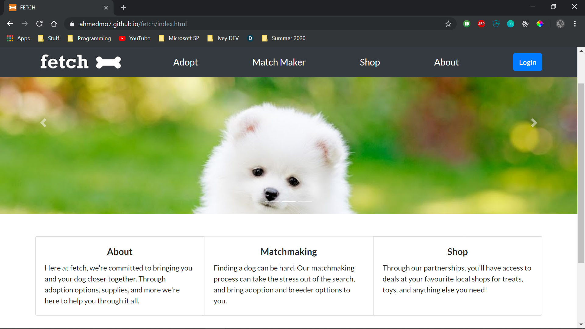Screen dimensions: 585x329
Task: Click the React developer tools extension icon
Action: click(525, 24)
